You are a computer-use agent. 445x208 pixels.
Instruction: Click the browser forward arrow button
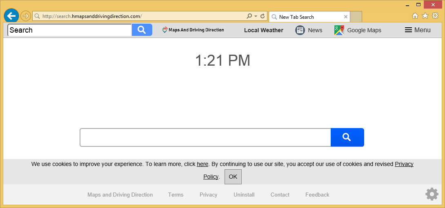click(26, 16)
